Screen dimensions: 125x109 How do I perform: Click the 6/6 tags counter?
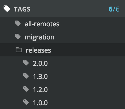pos(114,9)
